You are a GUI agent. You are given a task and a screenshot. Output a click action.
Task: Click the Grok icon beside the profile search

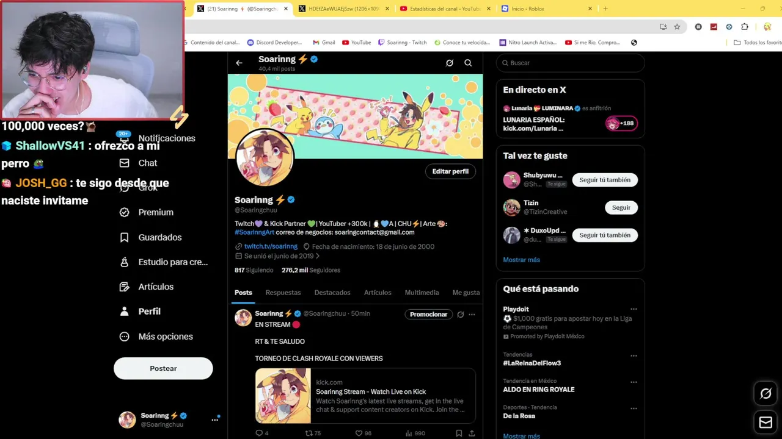coord(450,63)
